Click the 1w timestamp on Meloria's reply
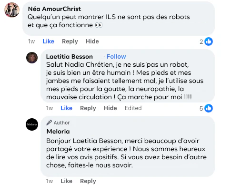This screenshot has width=231, height=185. [50, 181]
